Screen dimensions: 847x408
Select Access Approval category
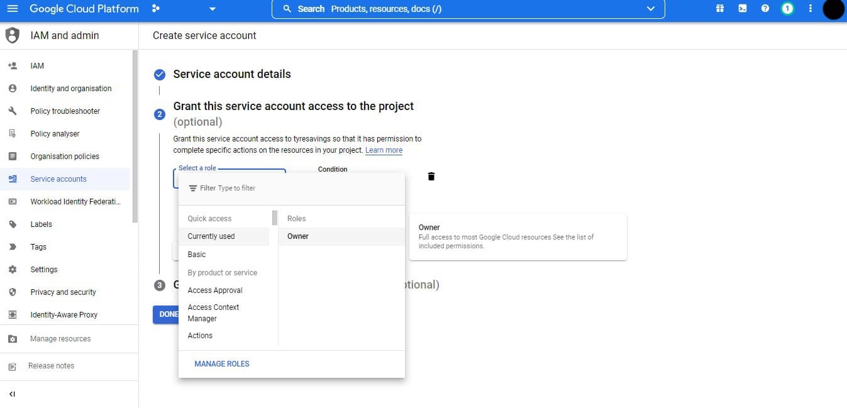click(215, 290)
